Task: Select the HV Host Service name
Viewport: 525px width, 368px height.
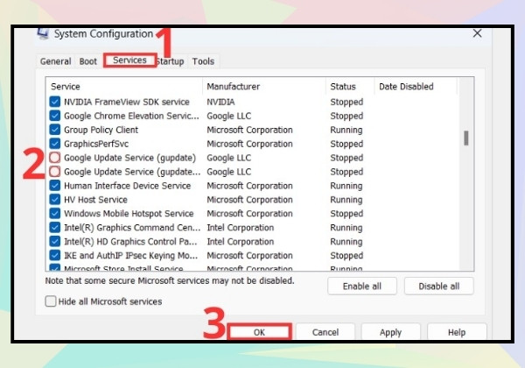Action: tap(95, 200)
